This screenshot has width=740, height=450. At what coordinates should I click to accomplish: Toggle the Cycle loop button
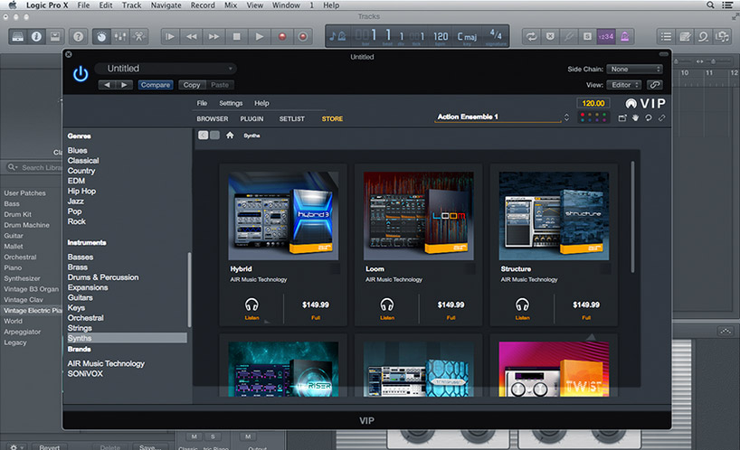point(531,36)
